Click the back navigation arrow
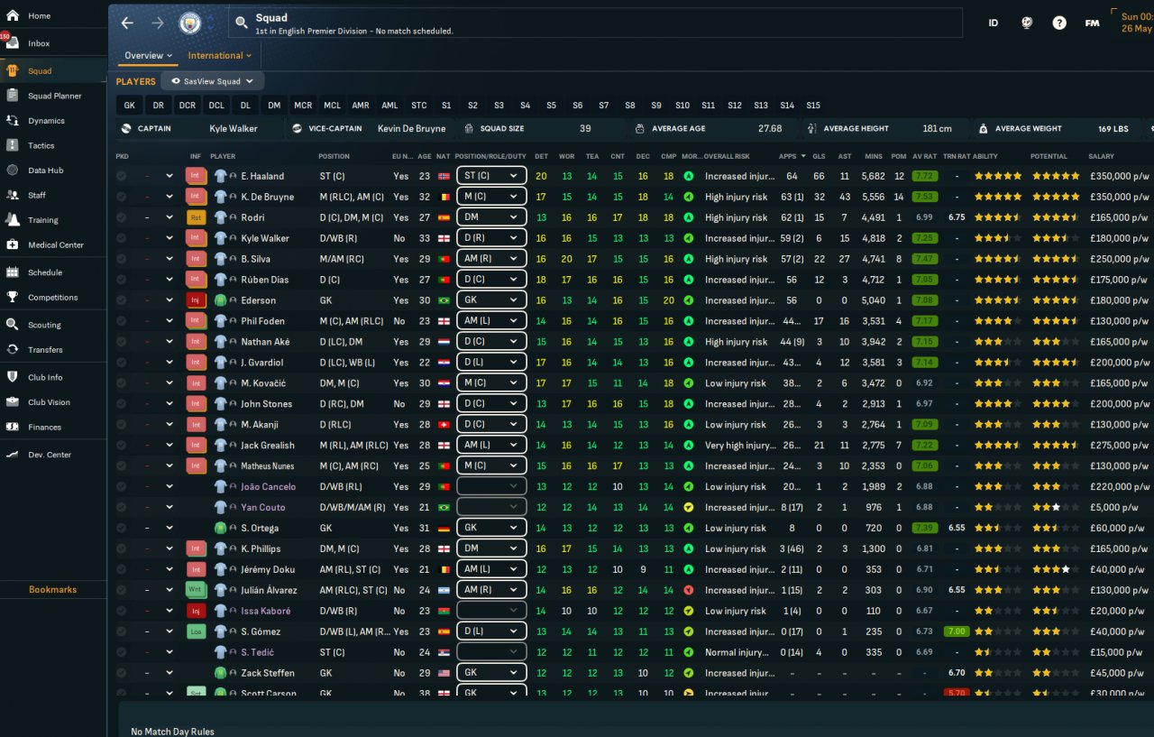Viewport: 1154px width, 737px height. pyautogui.click(x=127, y=23)
